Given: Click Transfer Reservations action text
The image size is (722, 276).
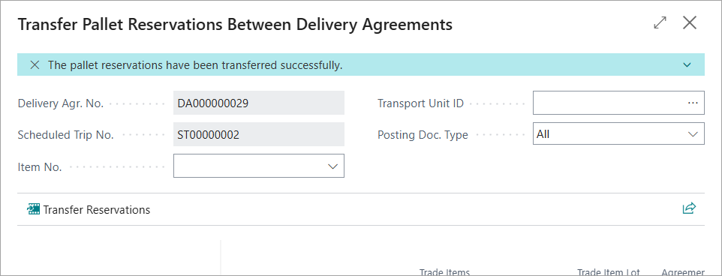Looking at the screenshot, I should click(97, 210).
